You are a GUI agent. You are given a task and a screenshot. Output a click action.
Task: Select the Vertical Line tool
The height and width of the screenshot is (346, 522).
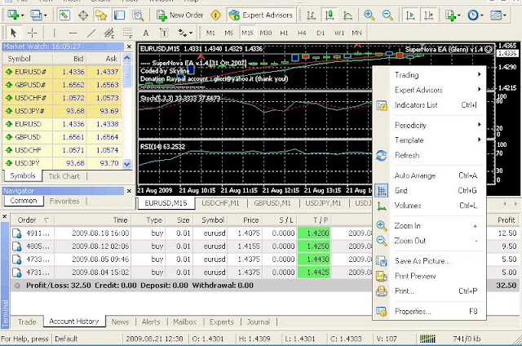click(54, 33)
